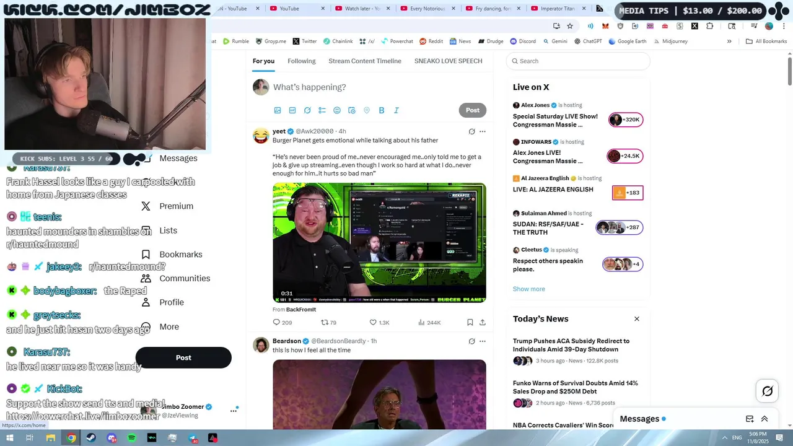Click Grok icon on Beardson's post
793x446 pixels.
(471, 341)
